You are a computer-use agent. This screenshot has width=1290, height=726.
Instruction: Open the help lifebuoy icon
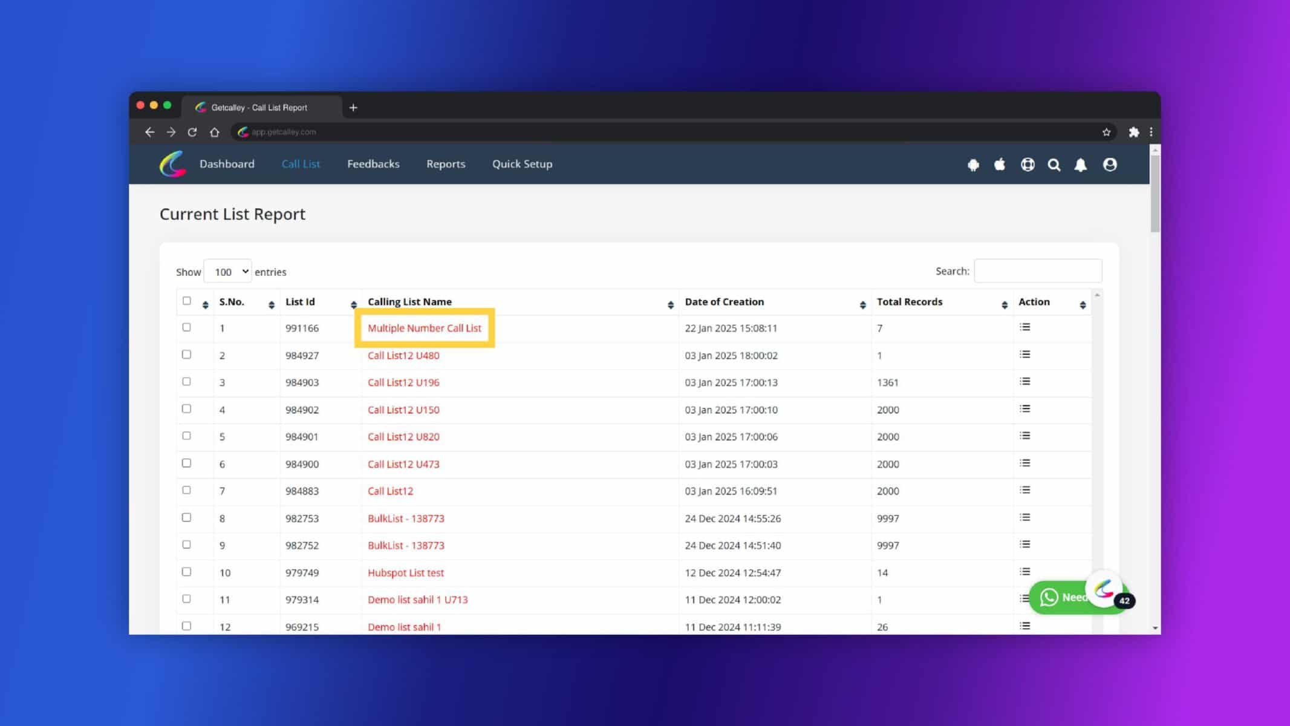click(1028, 165)
